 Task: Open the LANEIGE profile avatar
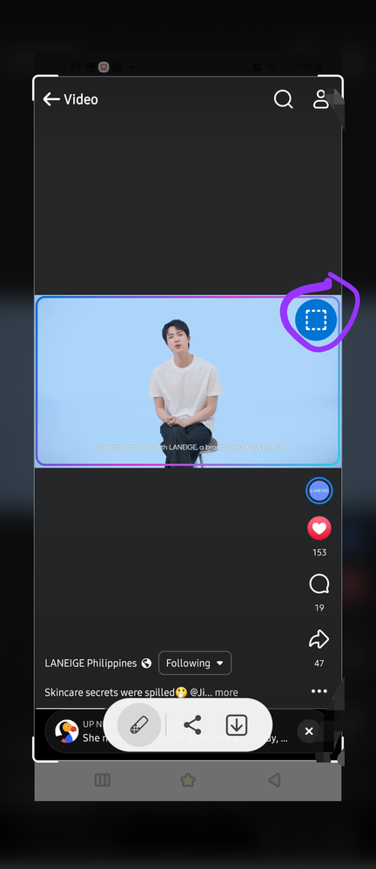319,490
